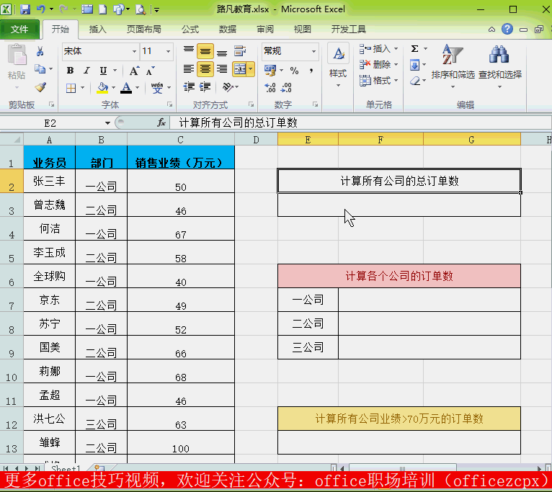
Task: Click the font color red A swatch
Action: click(x=126, y=88)
